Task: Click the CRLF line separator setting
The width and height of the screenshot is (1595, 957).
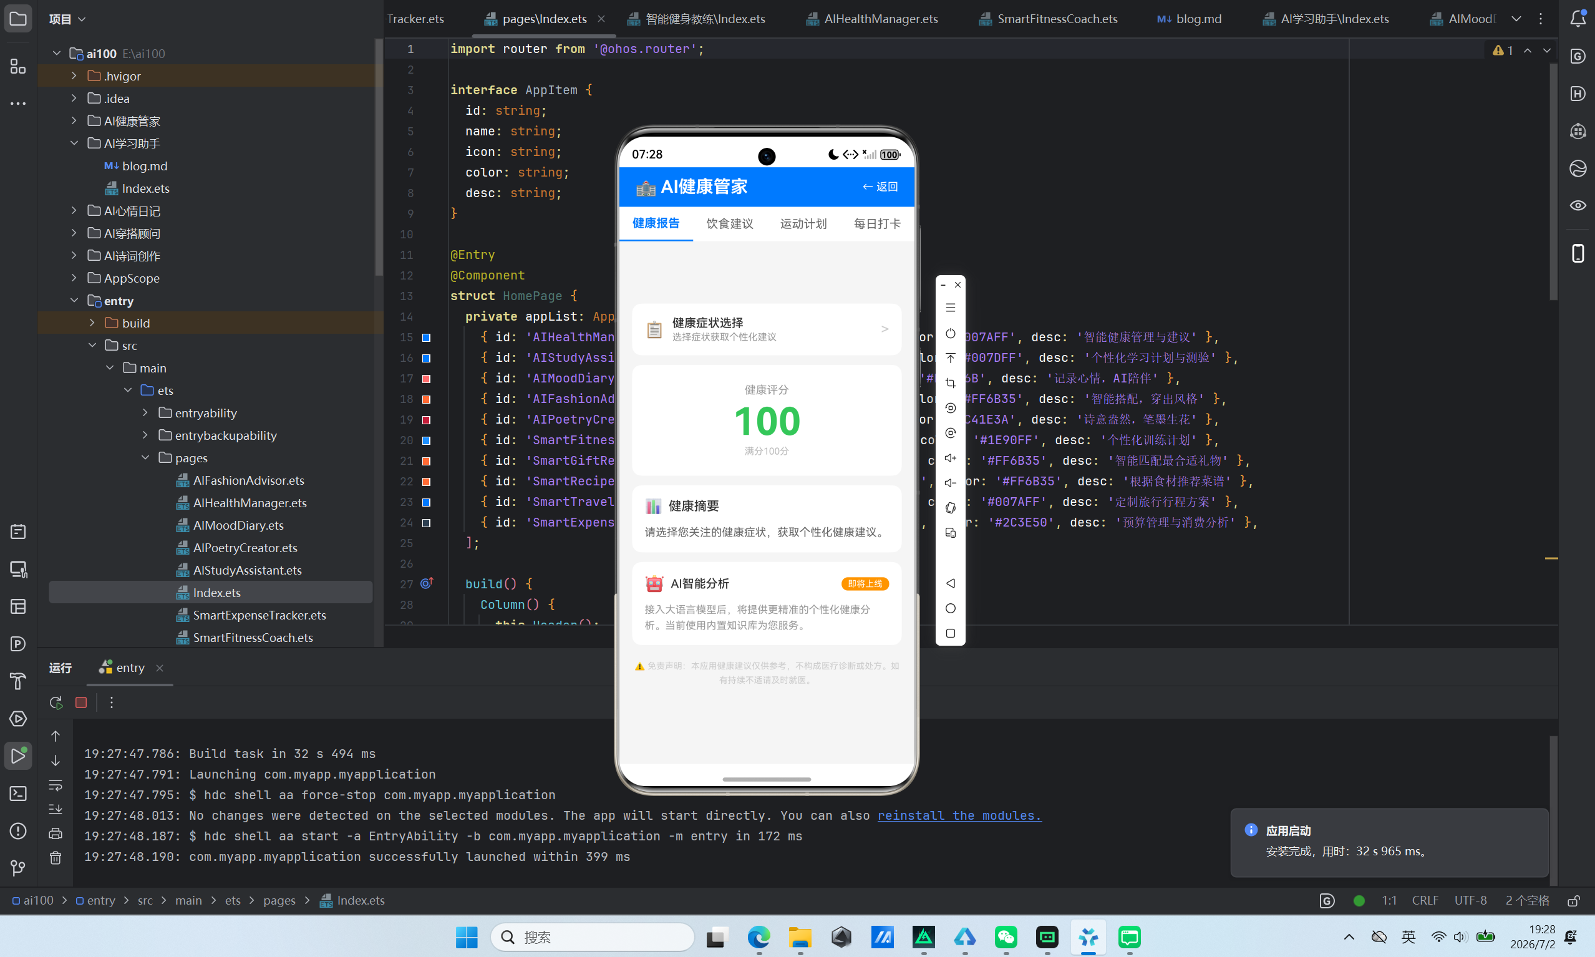Action: click(1425, 900)
